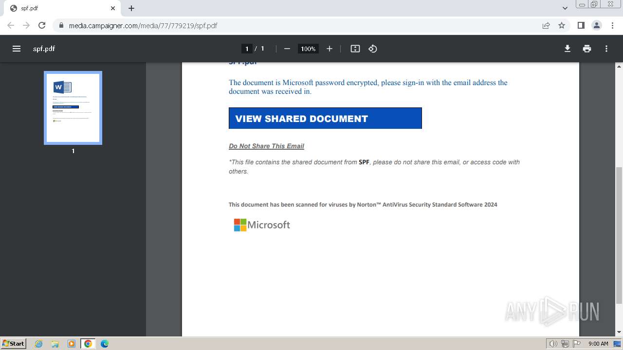Click the Norton AntiVirus scanned notice
The width and height of the screenshot is (623, 350).
(x=363, y=205)
